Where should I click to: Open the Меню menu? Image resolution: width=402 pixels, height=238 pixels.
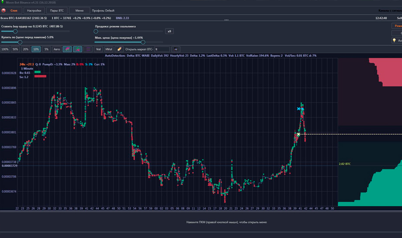[x=80, y=10]
